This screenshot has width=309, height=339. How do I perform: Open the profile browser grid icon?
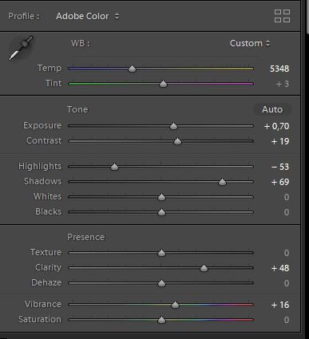282,16
